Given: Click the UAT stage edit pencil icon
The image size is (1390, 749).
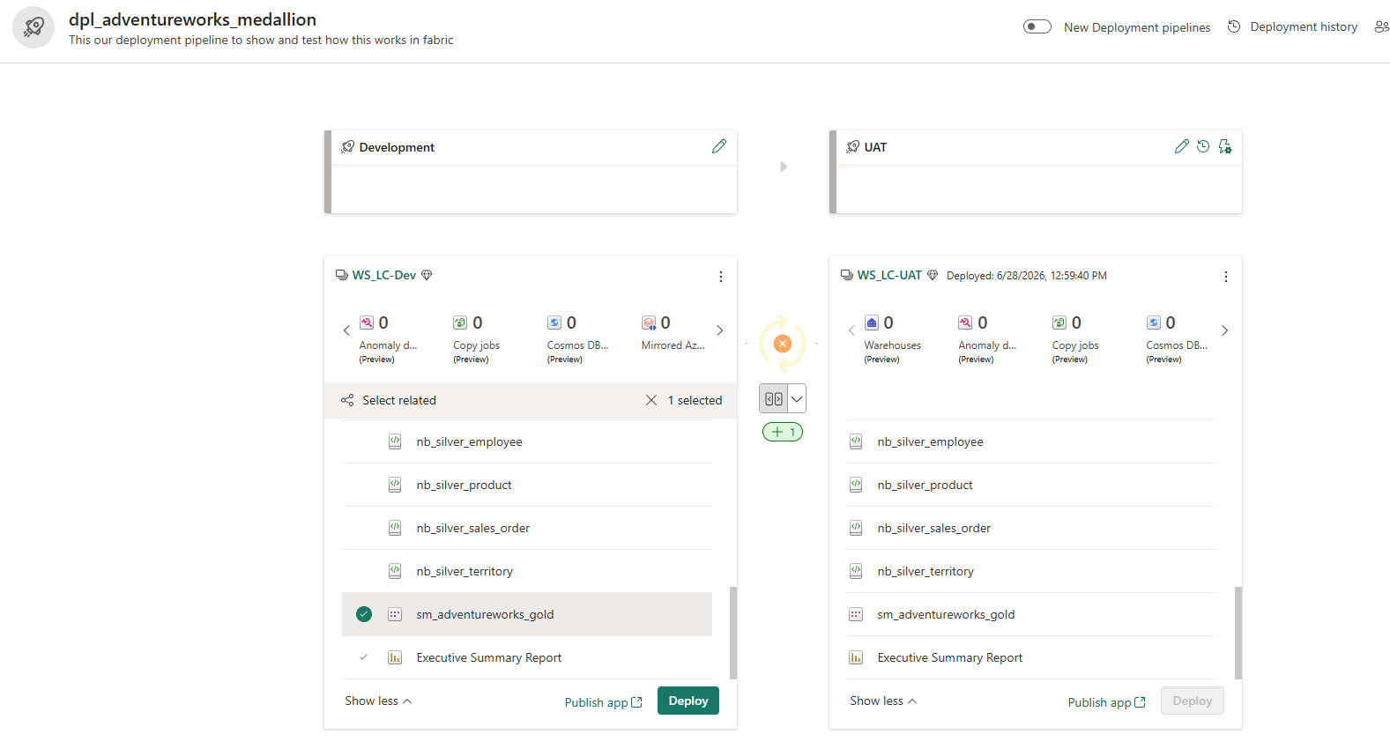Looking at the screenshot, I should (x=1182, y=146).
